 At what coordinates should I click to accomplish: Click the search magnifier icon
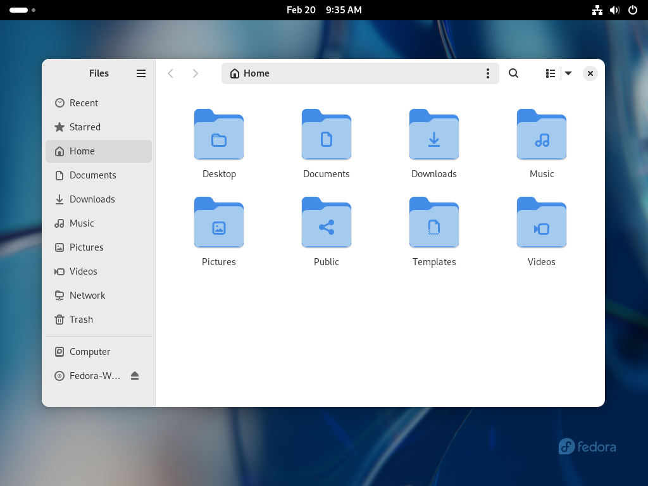point(513,73)
